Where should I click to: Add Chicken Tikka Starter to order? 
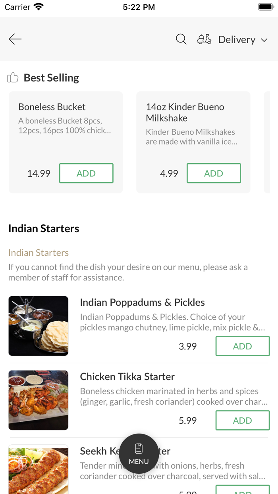click(x=242, y=421)
